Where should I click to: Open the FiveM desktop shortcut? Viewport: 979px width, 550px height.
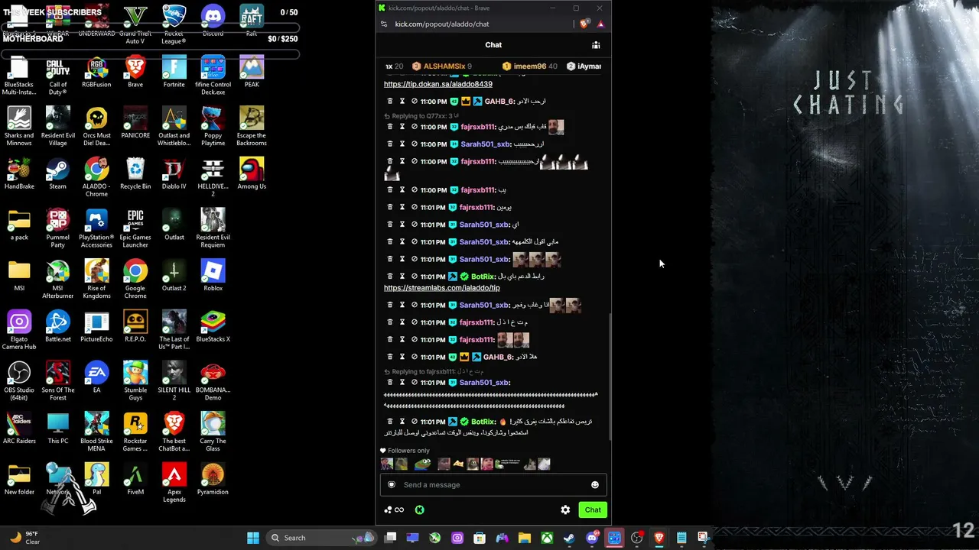[x=135, y=479]
